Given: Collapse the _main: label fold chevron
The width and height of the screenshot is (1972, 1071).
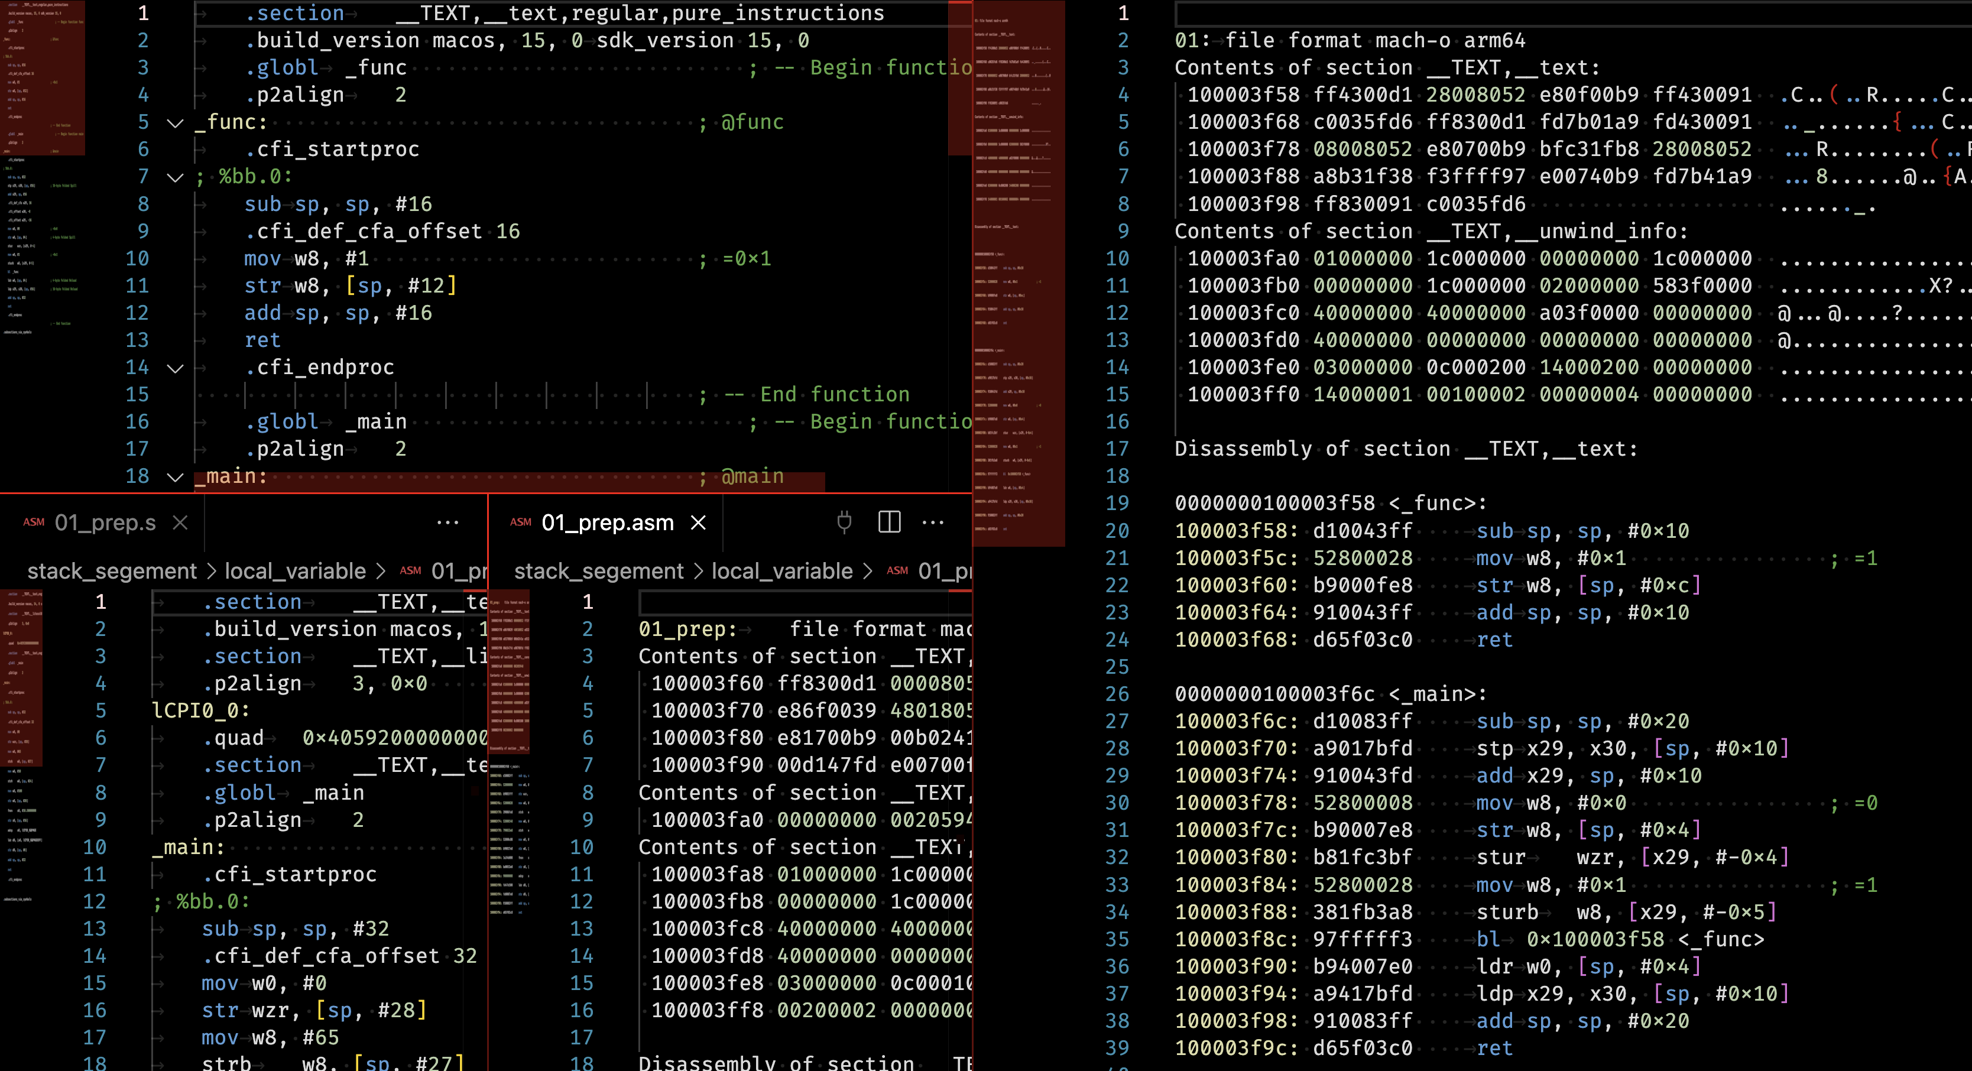Looking at the screenshot, I should (176, 477).
